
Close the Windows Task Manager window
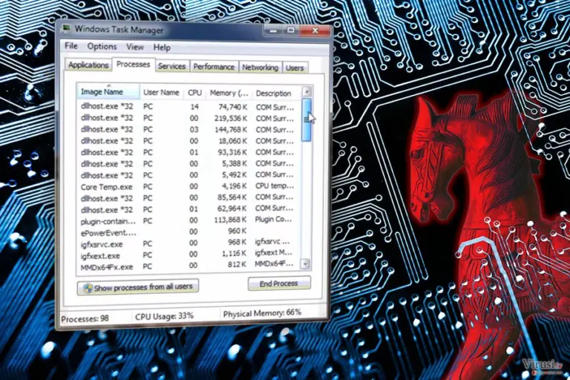(315, 30)
